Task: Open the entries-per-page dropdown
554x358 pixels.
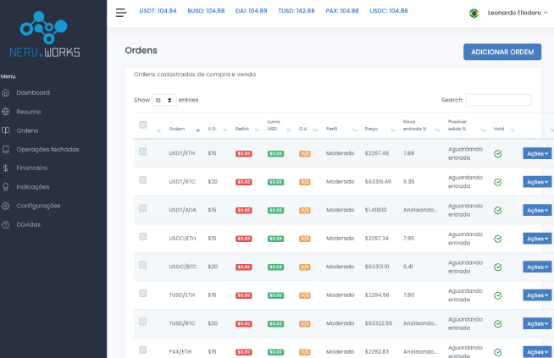Action: pyautogui.click(x=163, y=100)
